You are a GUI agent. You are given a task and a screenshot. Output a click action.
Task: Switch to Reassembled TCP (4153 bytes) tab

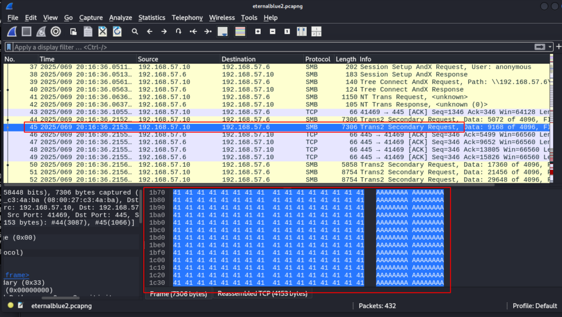click(x=262, y=293)
